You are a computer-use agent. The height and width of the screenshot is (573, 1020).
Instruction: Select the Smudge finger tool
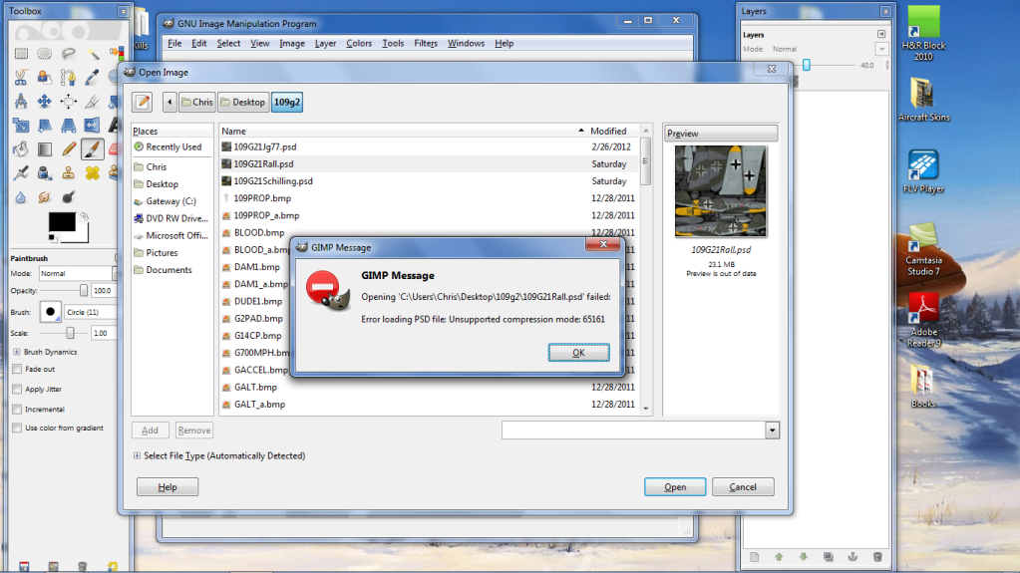[x=44, y=197]
